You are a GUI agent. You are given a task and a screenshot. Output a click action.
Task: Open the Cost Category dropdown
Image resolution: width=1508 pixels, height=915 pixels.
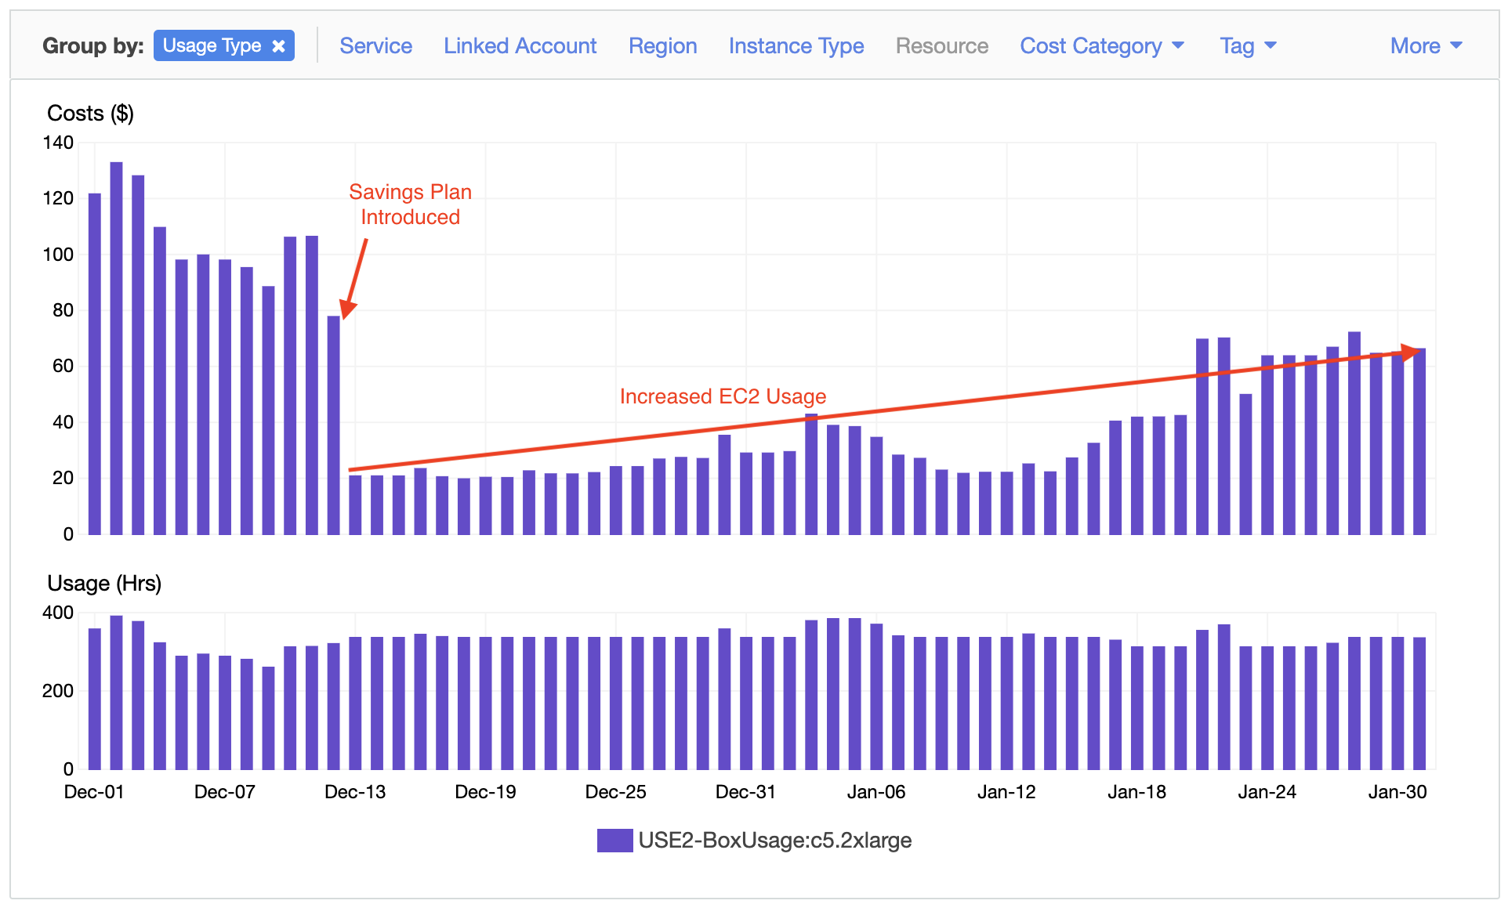[x=1101, y=46]
